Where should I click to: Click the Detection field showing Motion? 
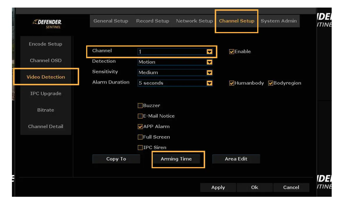coord(175,62)
